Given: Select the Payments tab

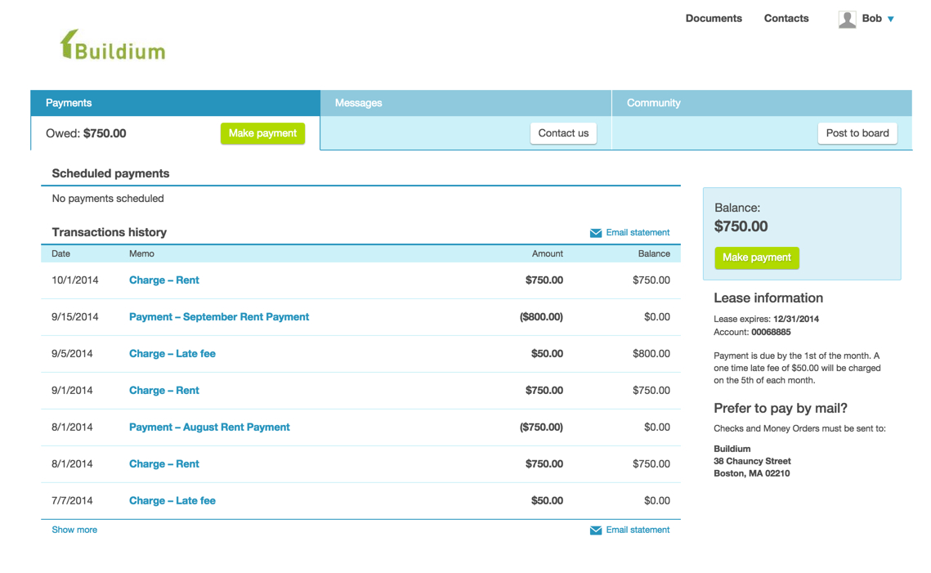Looking at the screenshot, I should pyautogui.click(x=69, y=103).
